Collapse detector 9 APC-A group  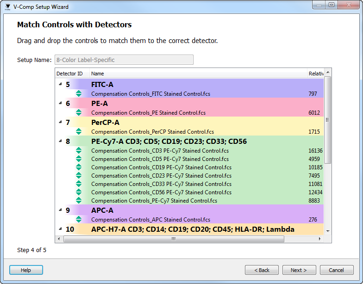point(60,210)
